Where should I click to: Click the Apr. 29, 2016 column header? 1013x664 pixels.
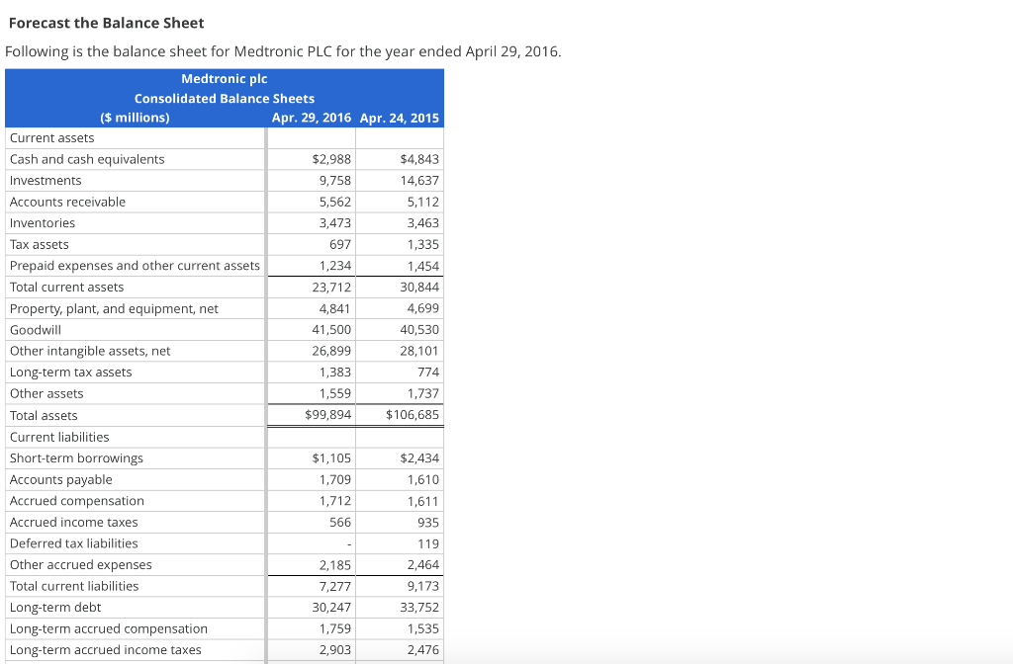point(310,118)
